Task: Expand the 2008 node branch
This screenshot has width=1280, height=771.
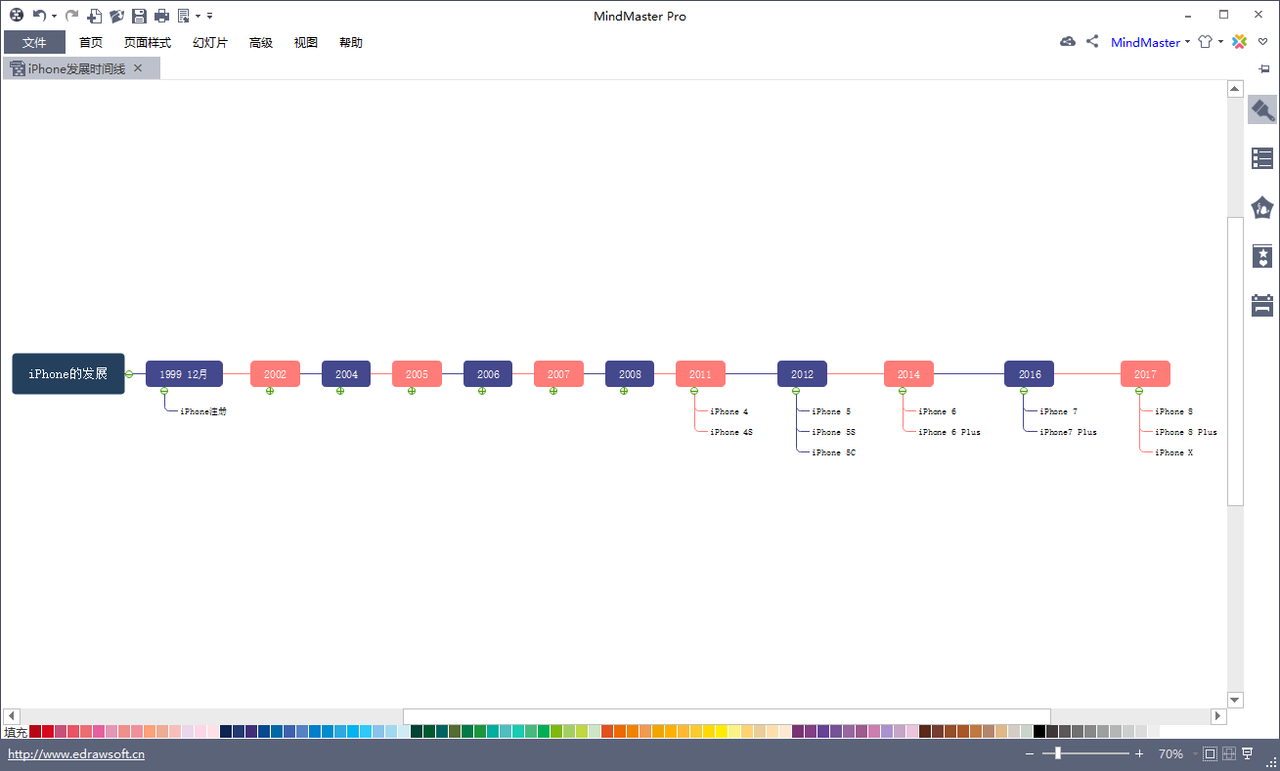Action: (x=624, y=391)
